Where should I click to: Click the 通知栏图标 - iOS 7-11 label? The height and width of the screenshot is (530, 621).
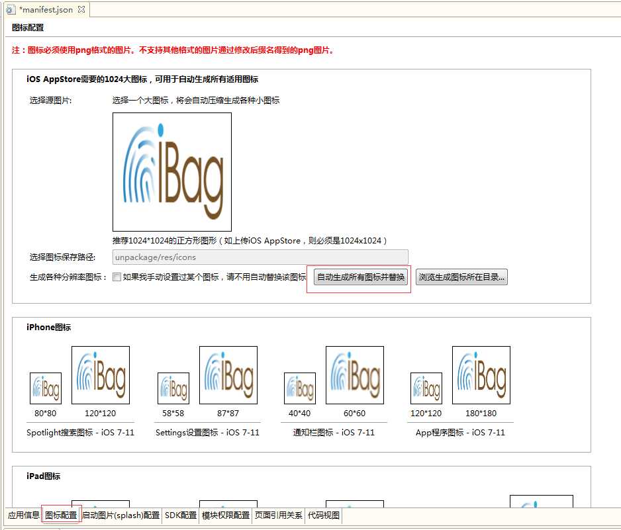click(x=334, y=433)
